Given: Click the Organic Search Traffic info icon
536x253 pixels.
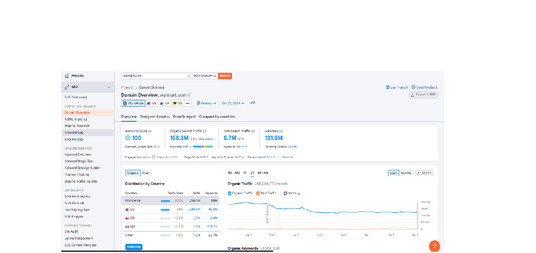Looking at the screenshot, I should pyautogui.click(x=205, y=131).
